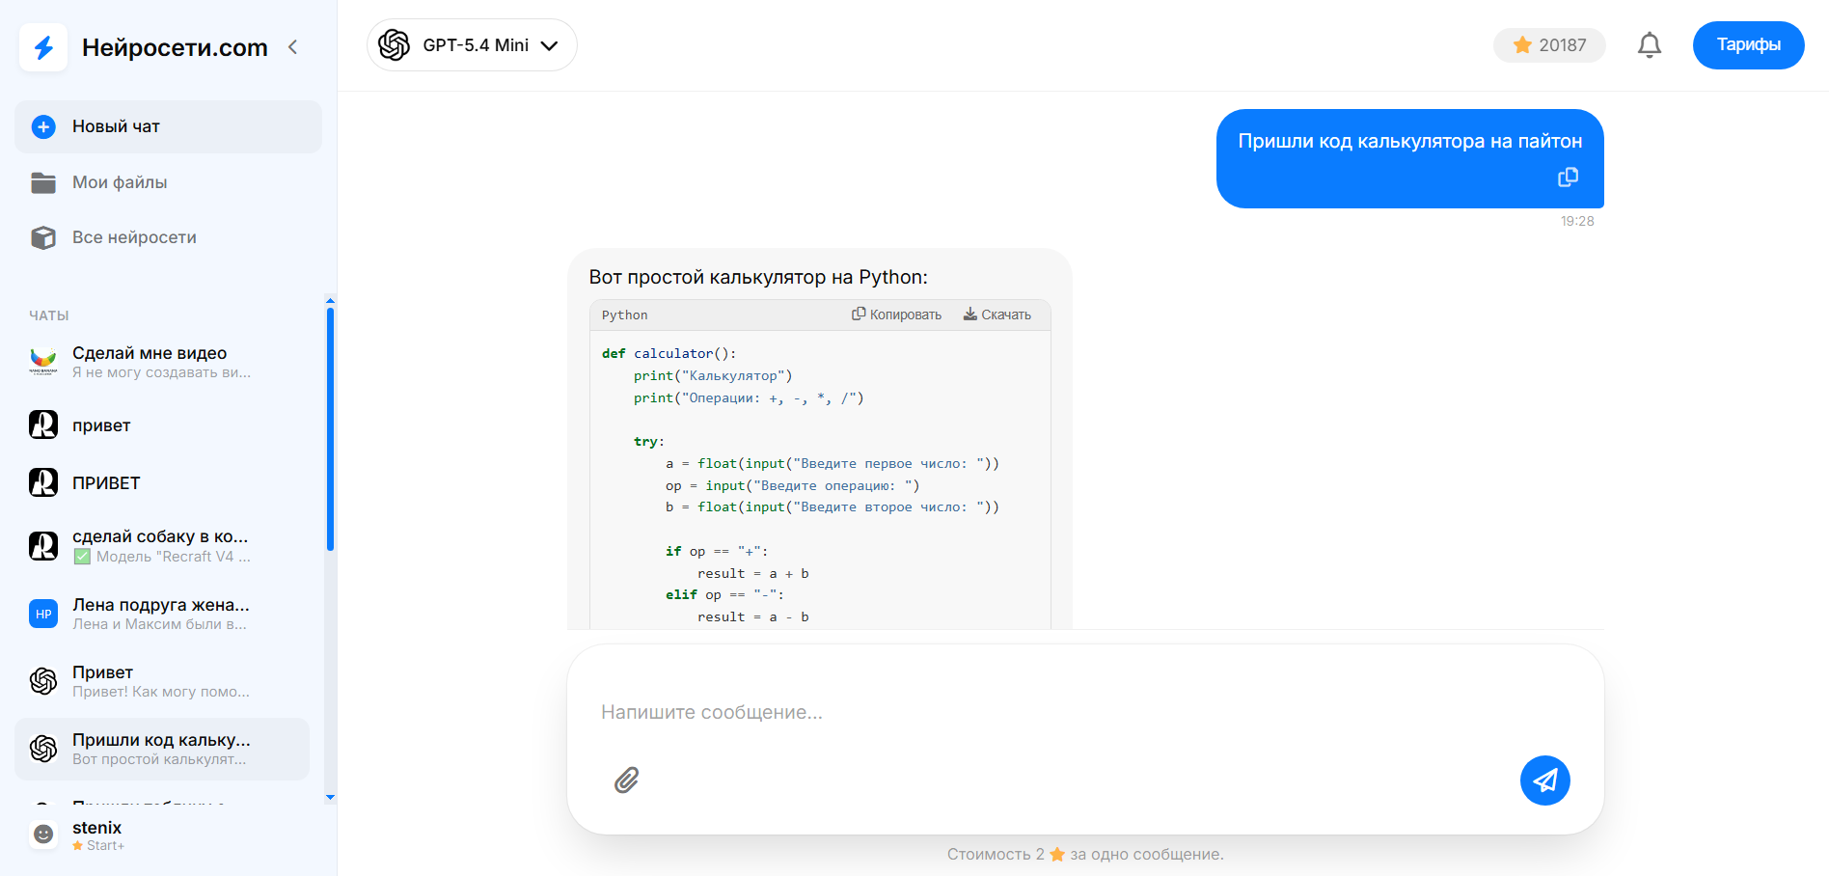Open the 'Сделай мне видео' chat
This screenshot has height=876, width=1829.
pos(161,362)
